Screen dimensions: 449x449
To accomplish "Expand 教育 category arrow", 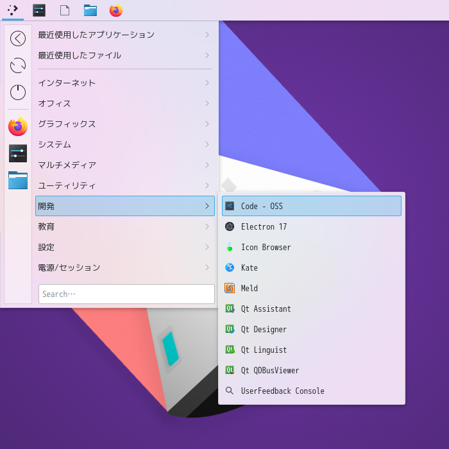I will point(207,226).
